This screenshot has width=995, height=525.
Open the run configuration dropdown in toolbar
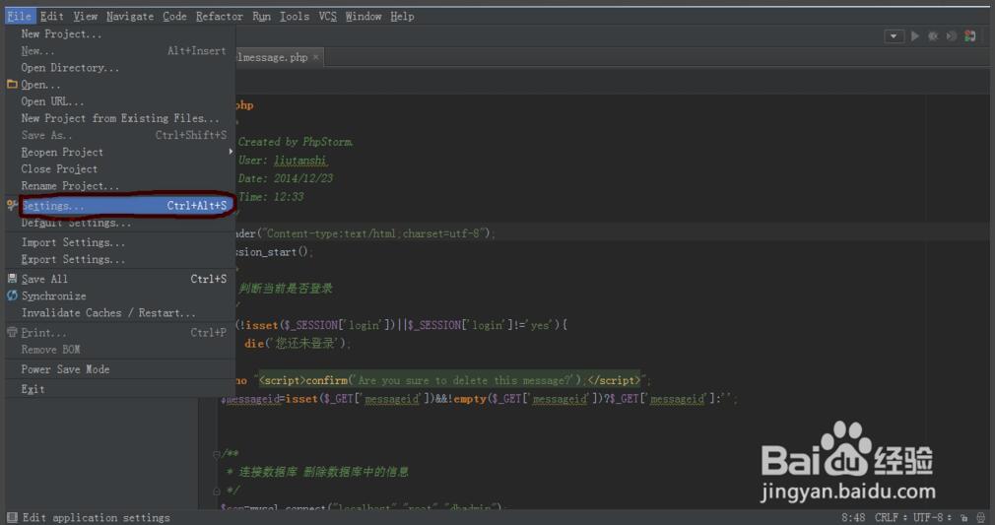pyautogui.click(x=894, y=36)
